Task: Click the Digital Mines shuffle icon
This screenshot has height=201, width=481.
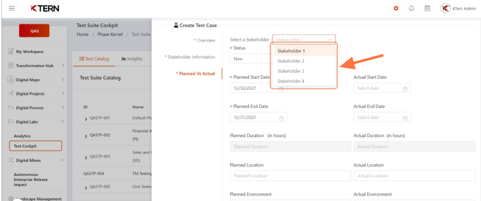Action: 11,160
